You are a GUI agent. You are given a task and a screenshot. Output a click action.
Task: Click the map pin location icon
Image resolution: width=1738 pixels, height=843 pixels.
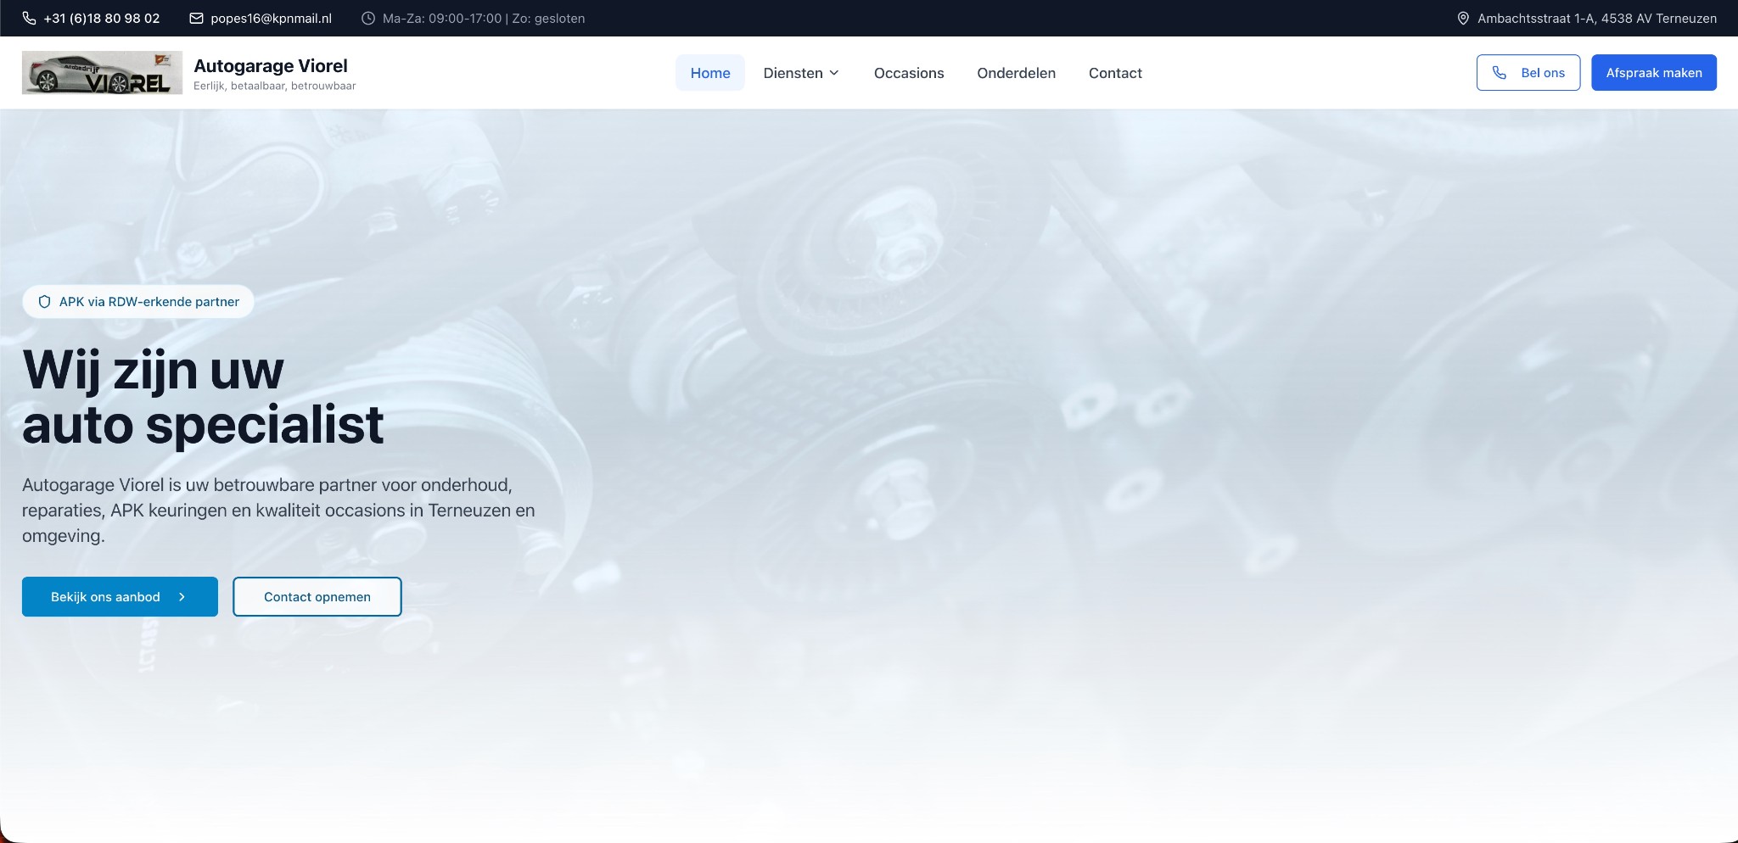click(1463, 18)
